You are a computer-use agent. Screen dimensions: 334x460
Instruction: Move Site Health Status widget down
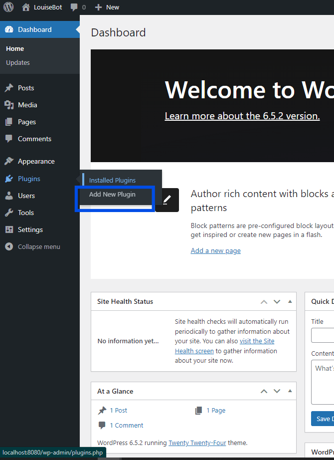(277, 301)
